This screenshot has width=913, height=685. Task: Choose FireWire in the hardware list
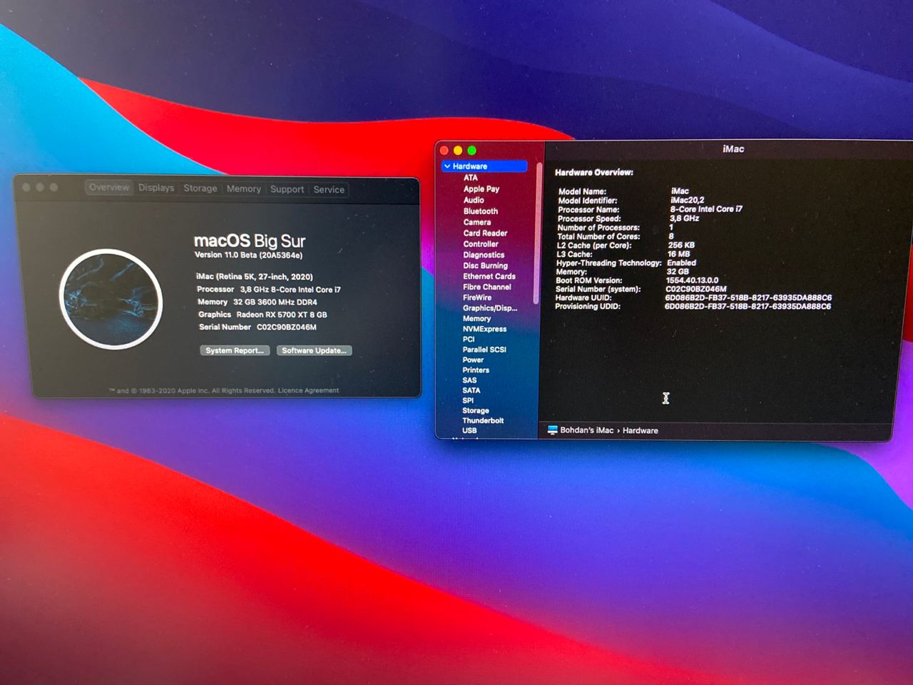477,298
